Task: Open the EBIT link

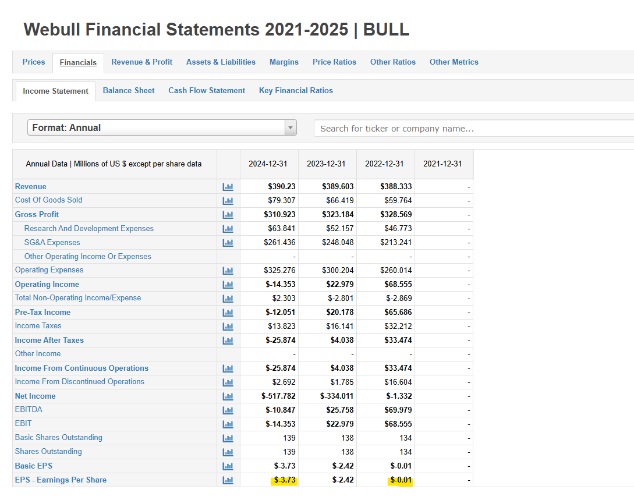Action: coord(23,423)
